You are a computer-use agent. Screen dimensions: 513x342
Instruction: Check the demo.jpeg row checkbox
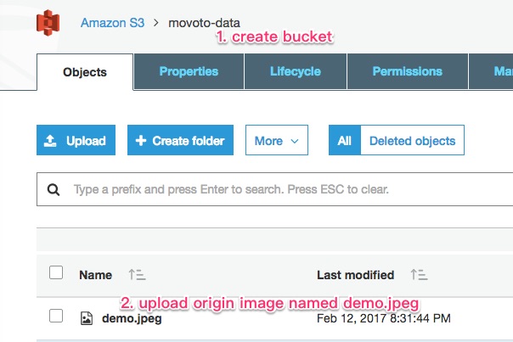pos(56,317)
